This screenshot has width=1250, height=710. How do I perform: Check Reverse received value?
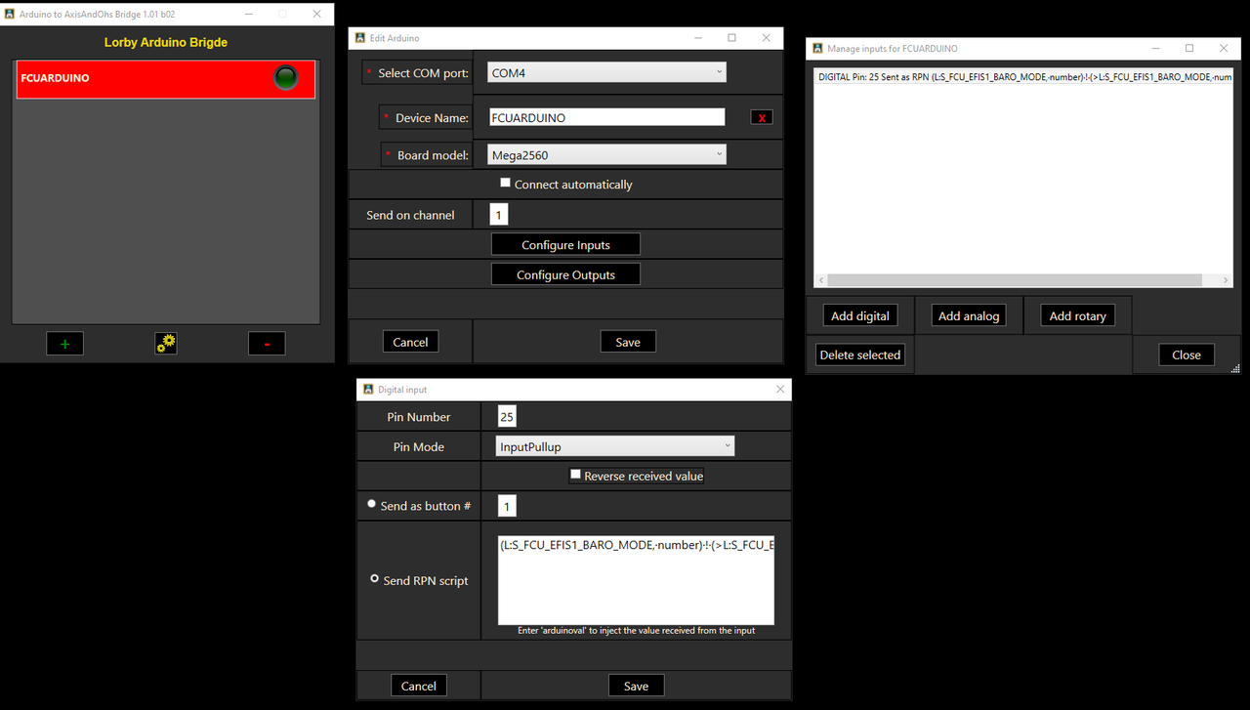tap(575, 476)
